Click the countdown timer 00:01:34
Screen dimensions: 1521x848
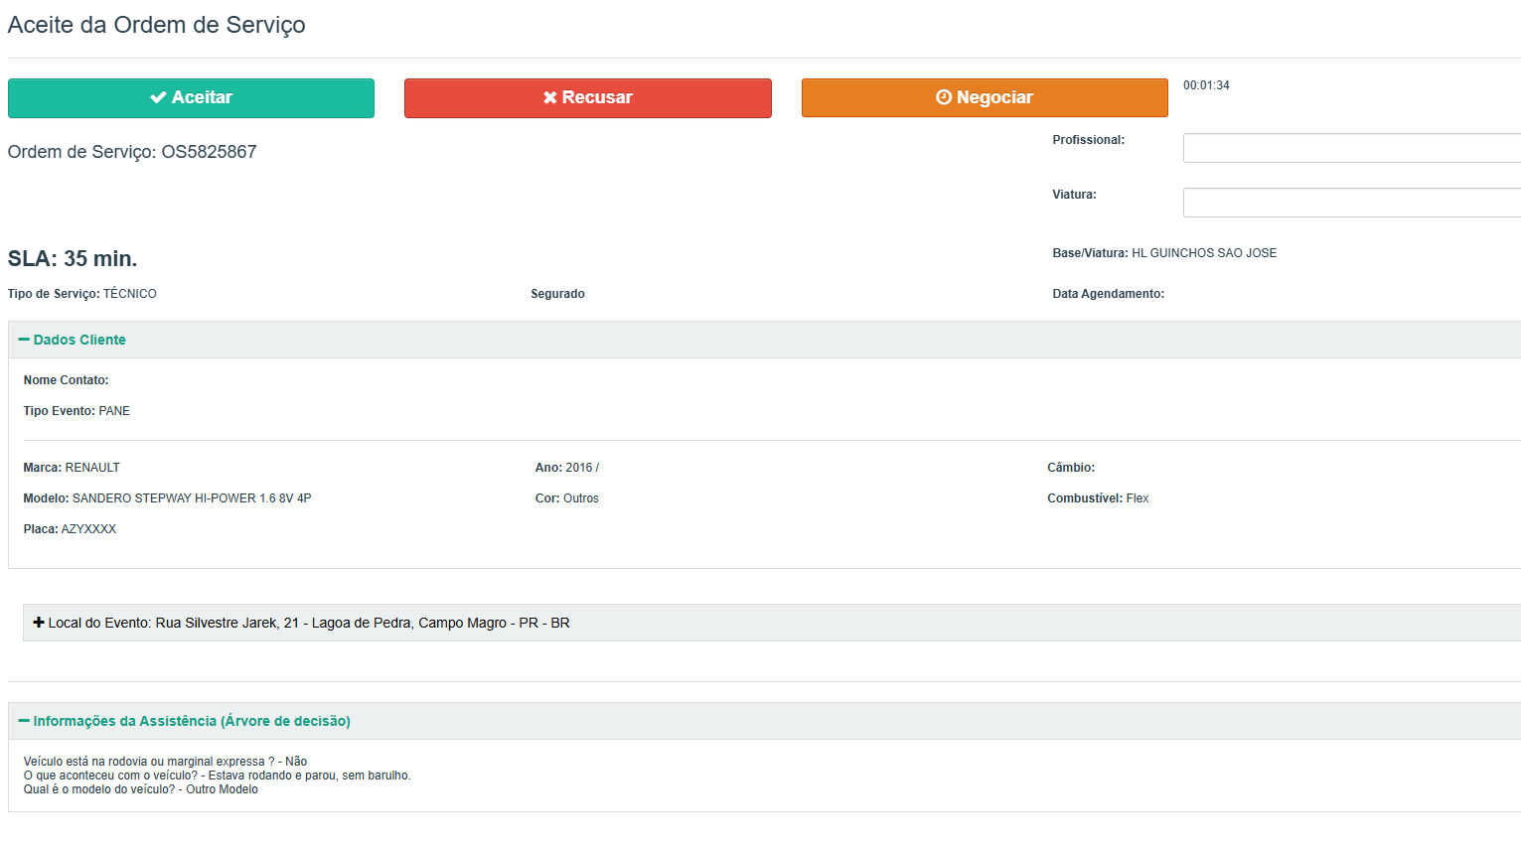(1206, 85)
